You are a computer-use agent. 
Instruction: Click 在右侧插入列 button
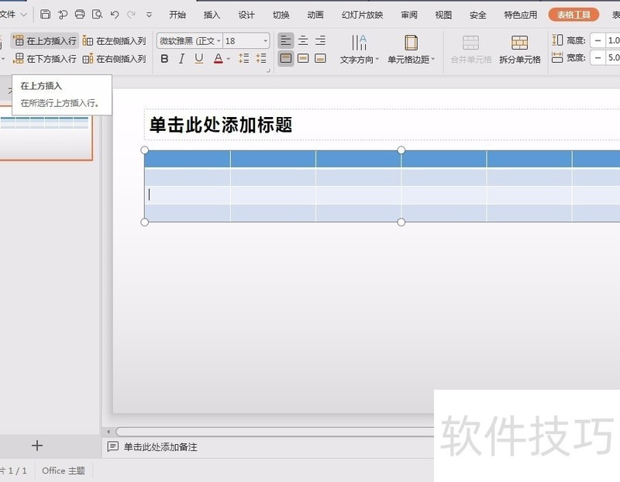tap(114, 59)
